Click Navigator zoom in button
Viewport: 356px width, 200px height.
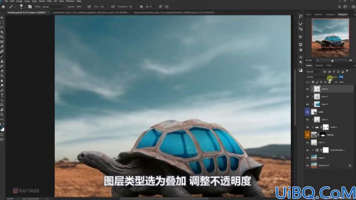click(350, 60)
